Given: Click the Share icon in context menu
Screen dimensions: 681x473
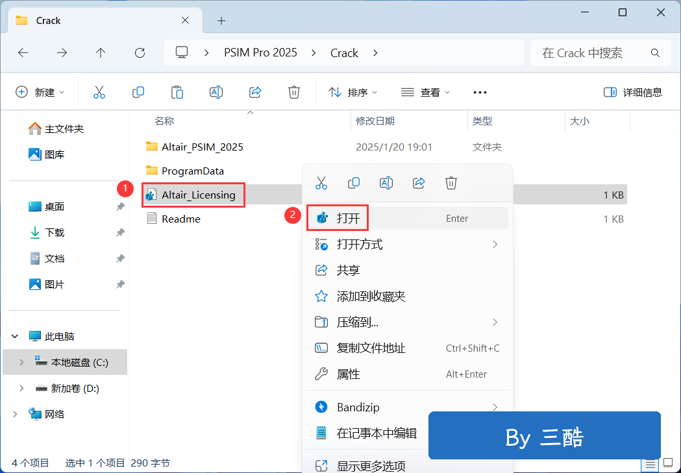Looking at the screenshot, I should coord(419,183).
